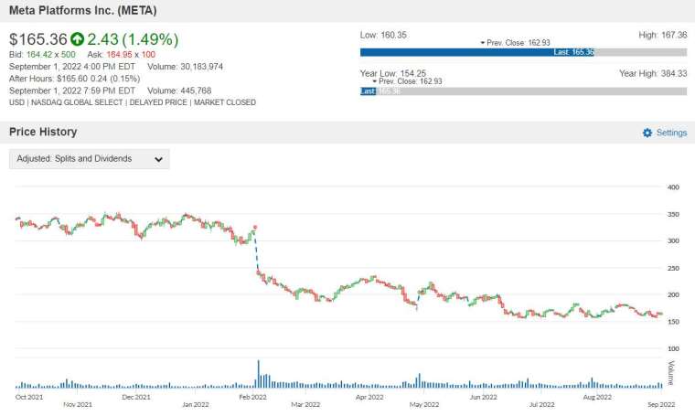Click the September 1, 2022 4:00 PM EDT timestamp
Image resolution: width=695 pixels, height=416 pixels.
tap(72, 67)
